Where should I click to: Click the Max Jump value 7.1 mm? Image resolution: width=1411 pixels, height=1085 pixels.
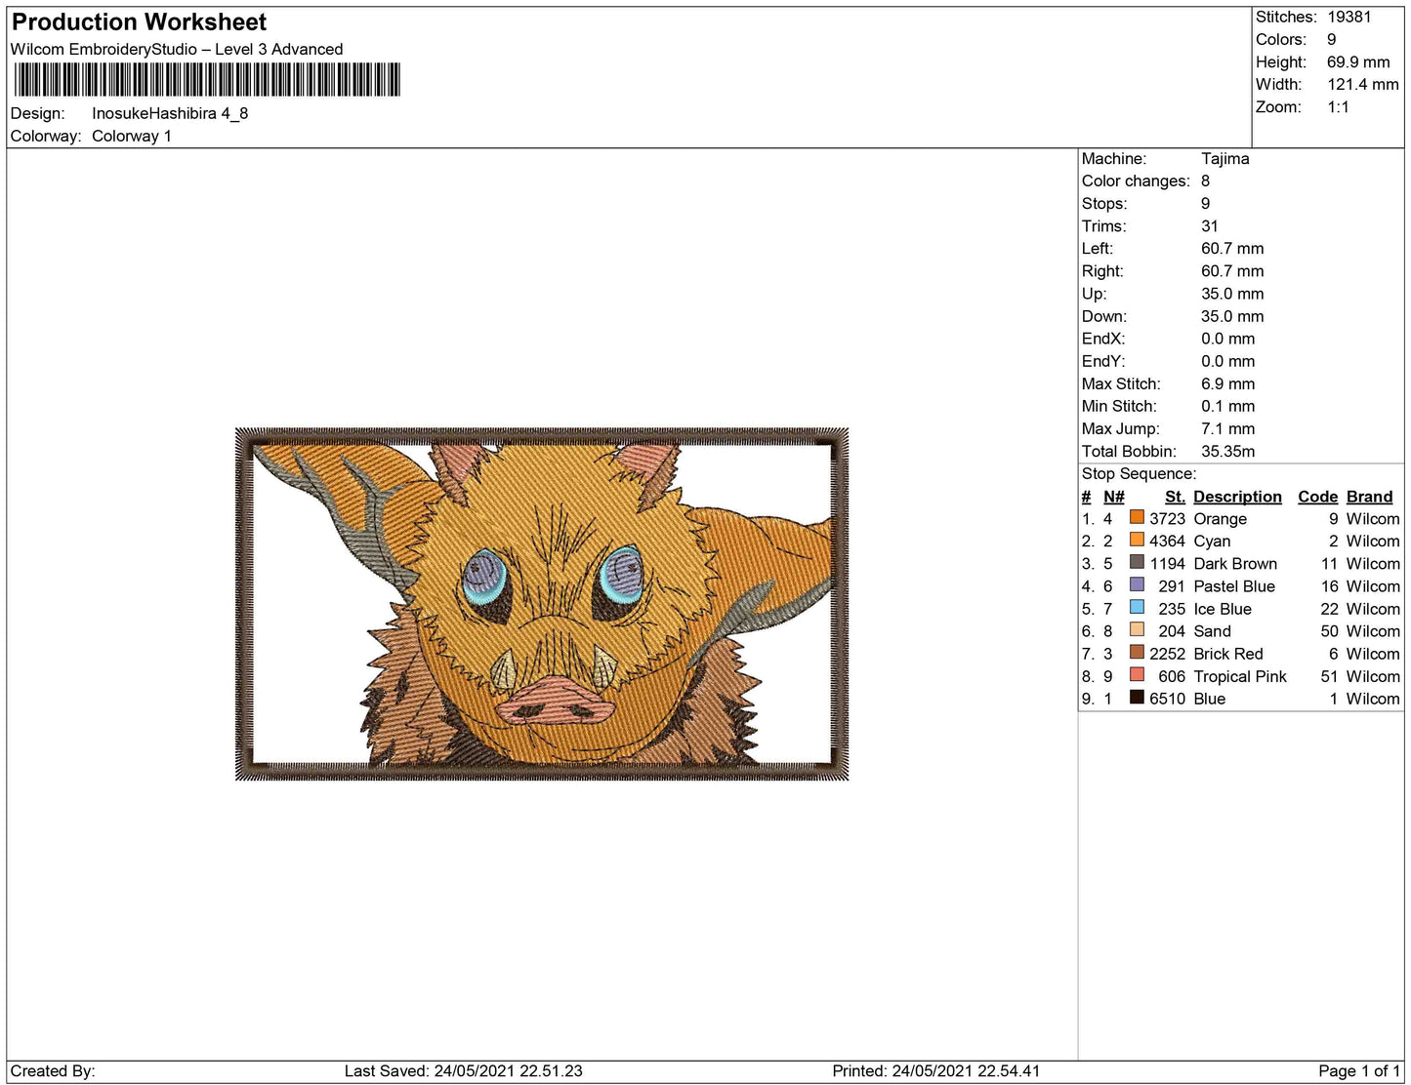(1228, 428)
